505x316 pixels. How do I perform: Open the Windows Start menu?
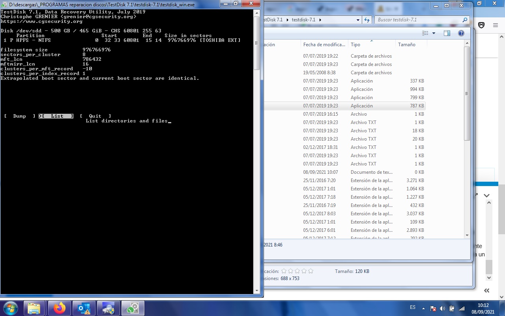pyautogui.click(x=10, y=308)
